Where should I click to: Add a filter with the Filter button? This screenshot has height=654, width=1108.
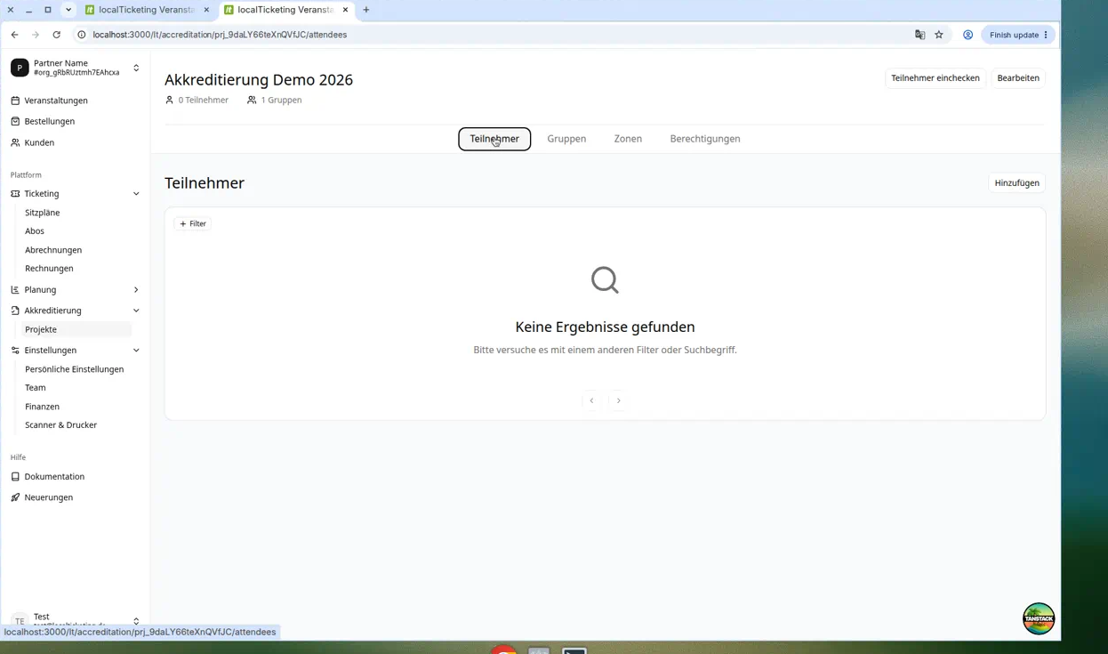pyautogui.click(x=193, y=224)
